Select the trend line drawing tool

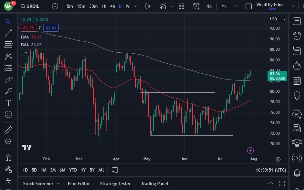point(8,33)
